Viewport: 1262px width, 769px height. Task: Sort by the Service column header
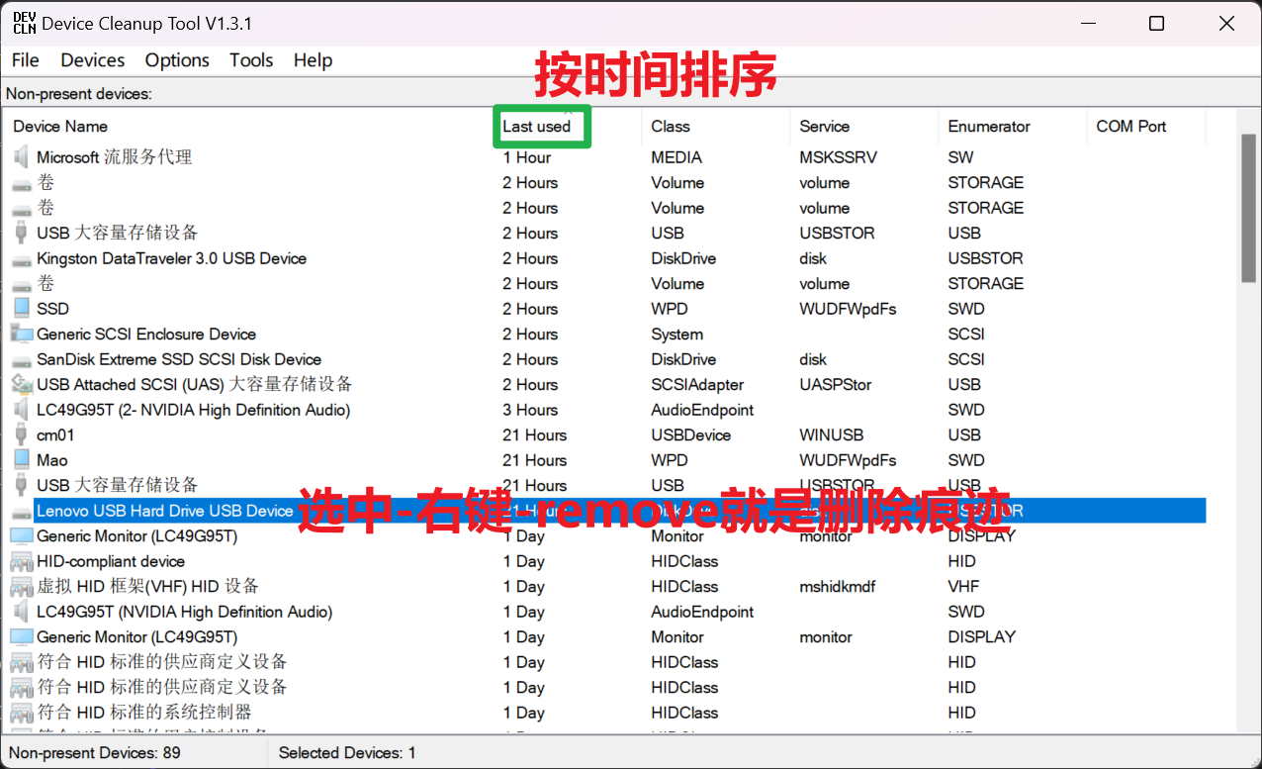(x=863, y=127)
